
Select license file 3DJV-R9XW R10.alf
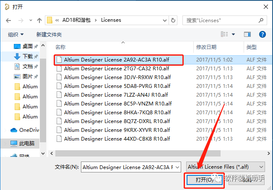[117, 77]
